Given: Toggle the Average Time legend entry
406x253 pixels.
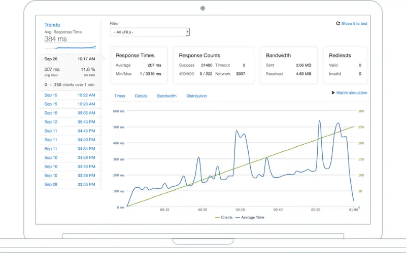Looking at the screenshot, I should [249, 218].
